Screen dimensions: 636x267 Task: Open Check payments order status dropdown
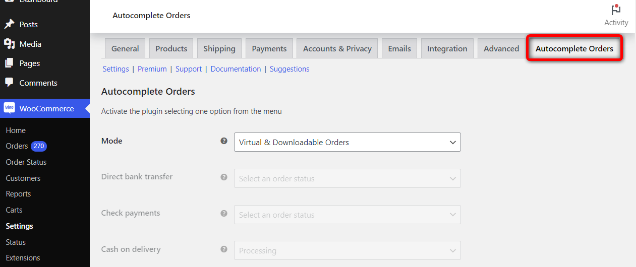[348, 215]
